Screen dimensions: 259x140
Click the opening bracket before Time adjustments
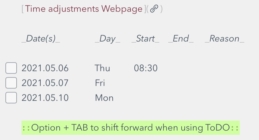click(23, 9)
